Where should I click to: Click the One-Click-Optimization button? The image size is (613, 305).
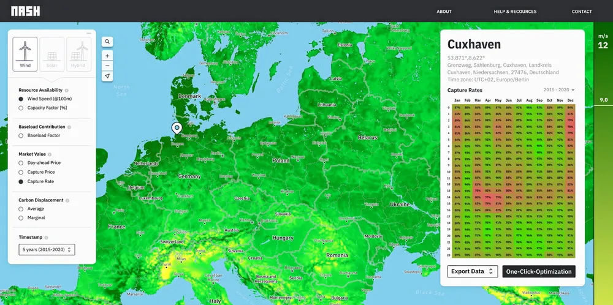tap(539, 271)
